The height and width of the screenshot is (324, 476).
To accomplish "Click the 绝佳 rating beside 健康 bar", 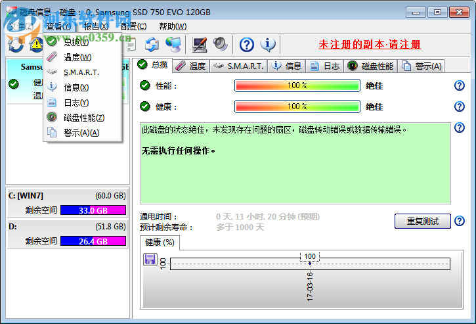I will click(374, 106).
